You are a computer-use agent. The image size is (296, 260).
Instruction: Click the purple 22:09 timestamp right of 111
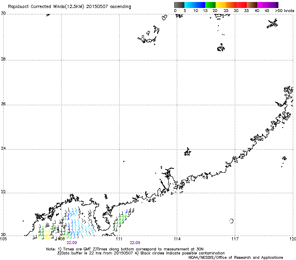tap(135, 243)
